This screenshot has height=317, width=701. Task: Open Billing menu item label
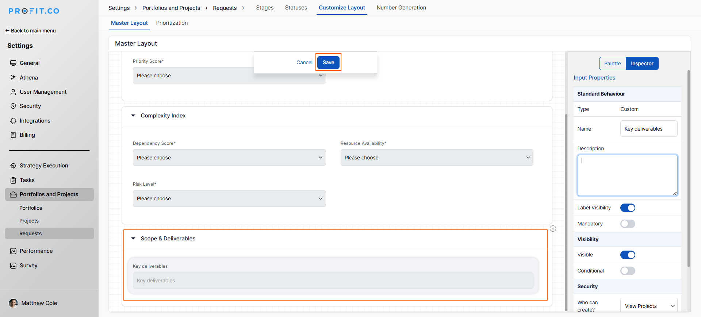coord(27,135)
